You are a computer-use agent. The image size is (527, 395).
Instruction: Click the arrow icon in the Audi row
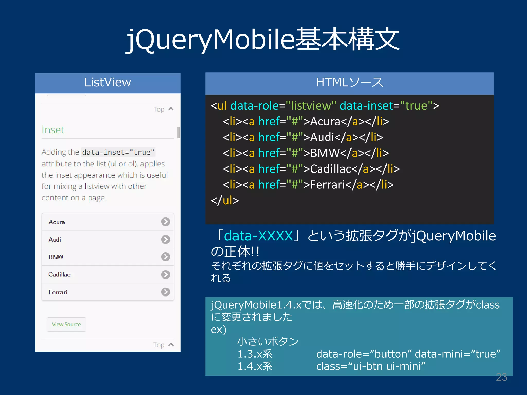(165, 239)
